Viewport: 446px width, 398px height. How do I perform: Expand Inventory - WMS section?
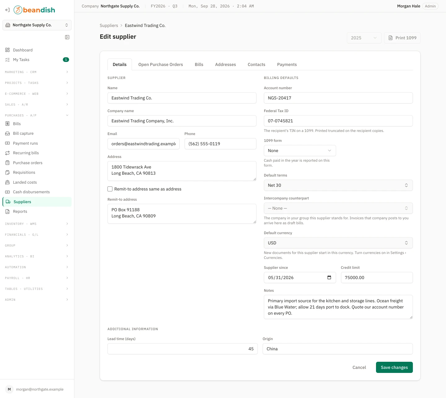37,224
